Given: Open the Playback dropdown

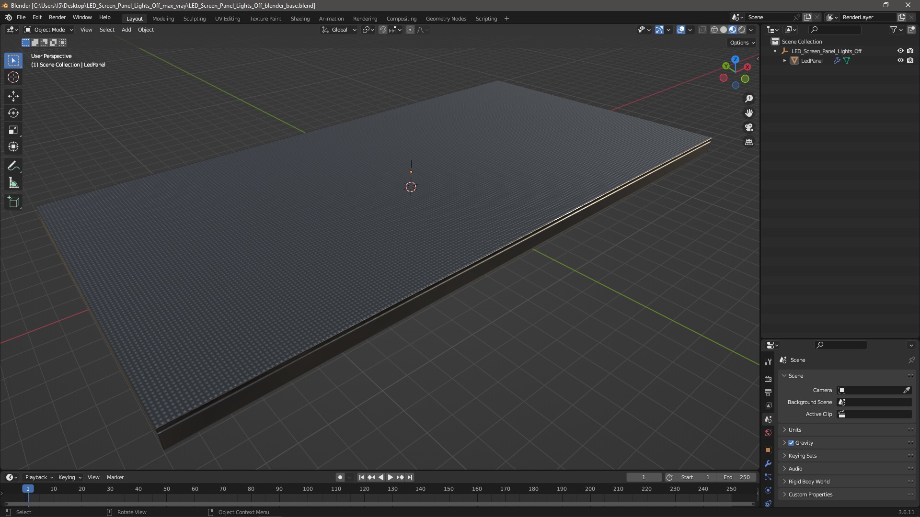Looking at the screenshot, I should pos(39,477).
